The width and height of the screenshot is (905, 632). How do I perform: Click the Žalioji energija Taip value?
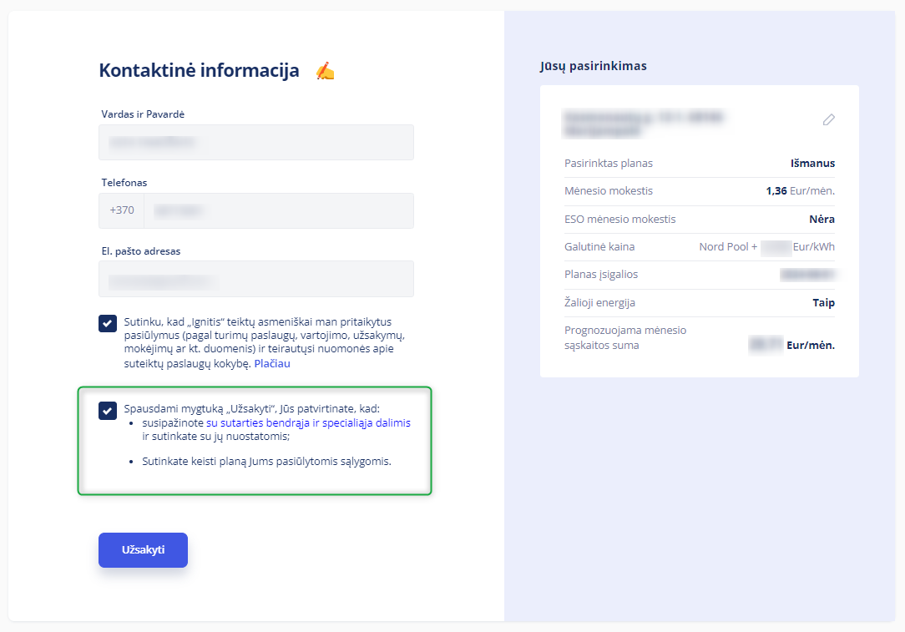click(x=824, y=302)
